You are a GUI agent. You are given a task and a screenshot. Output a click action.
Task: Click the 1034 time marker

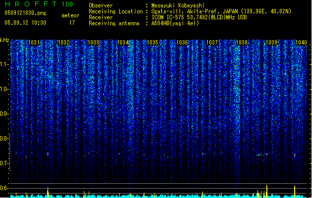[123, 43]
